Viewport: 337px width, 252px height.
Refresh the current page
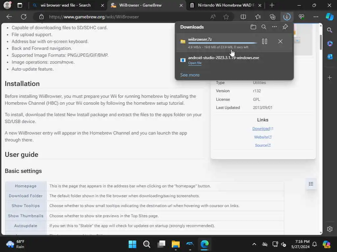[24, 17]
